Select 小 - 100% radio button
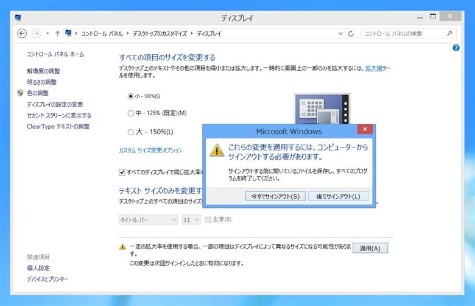The height and width of the screenshot is (306, 475). (x=130, y=96)
